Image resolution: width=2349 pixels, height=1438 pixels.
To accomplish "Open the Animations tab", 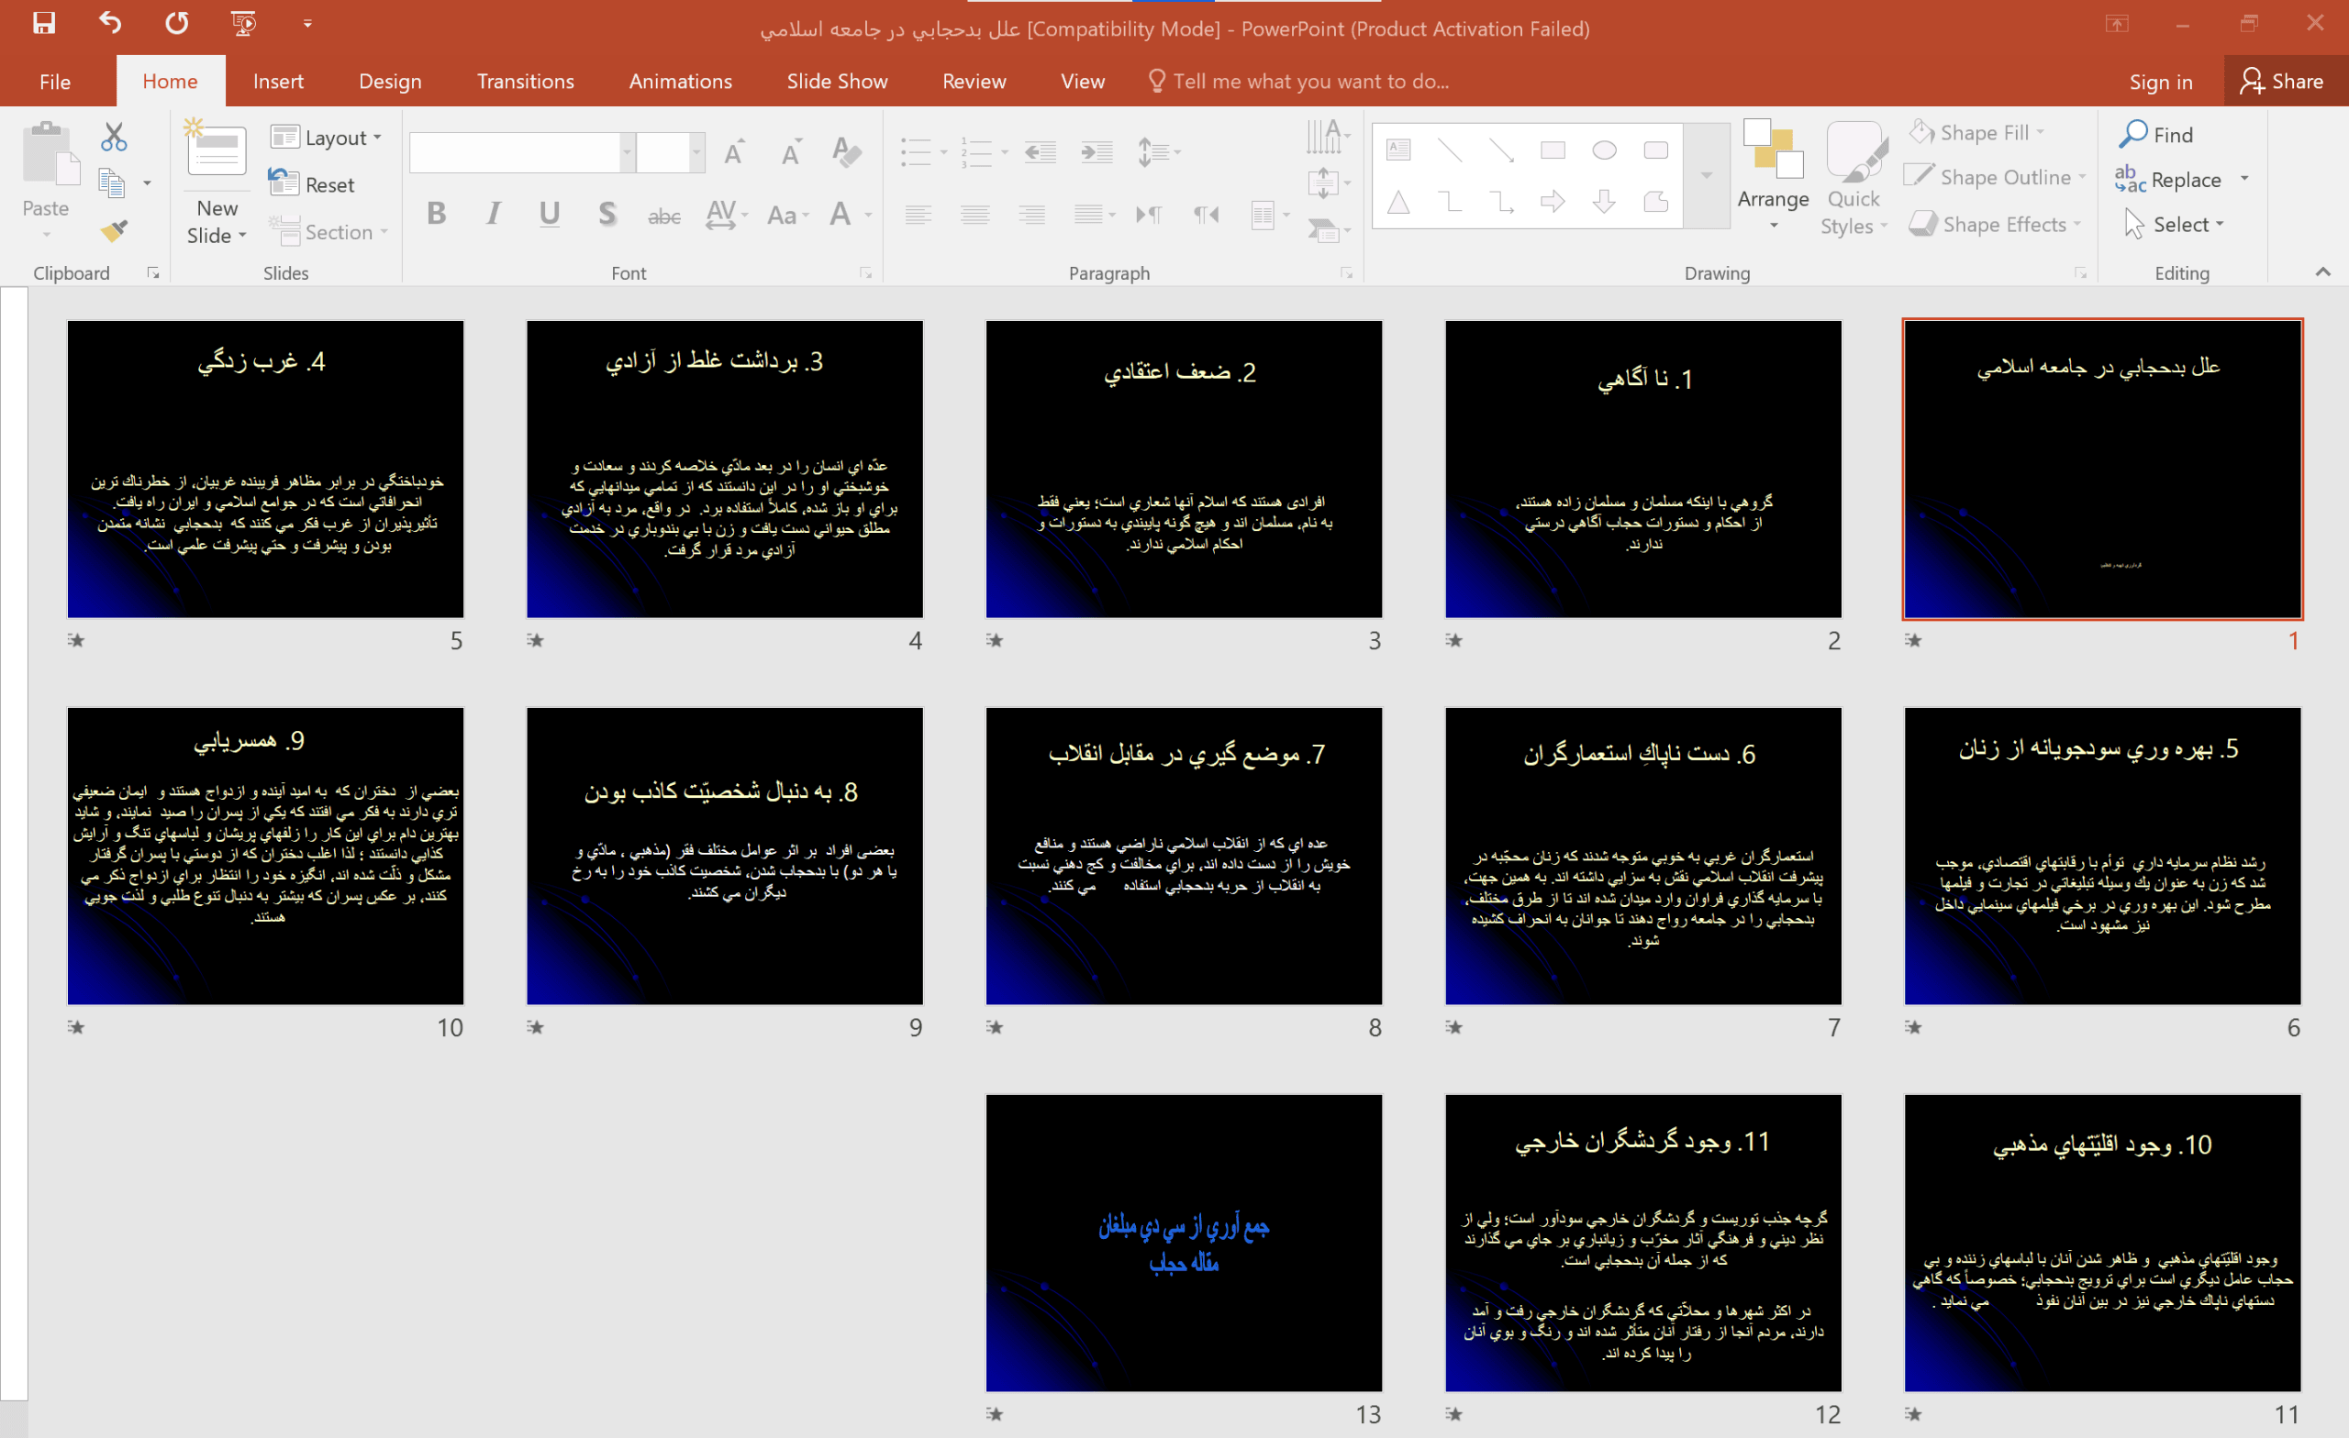I will (680, 82).
